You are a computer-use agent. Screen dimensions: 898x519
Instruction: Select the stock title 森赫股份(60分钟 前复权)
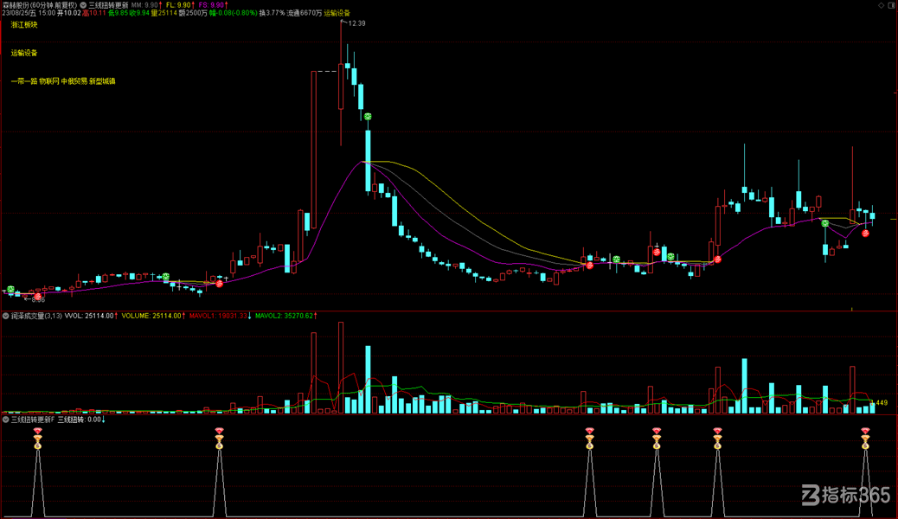tap(39, 4)
